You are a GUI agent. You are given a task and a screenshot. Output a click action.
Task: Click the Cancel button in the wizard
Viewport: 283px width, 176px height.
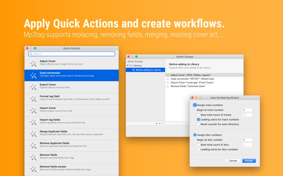pos(233,161)
